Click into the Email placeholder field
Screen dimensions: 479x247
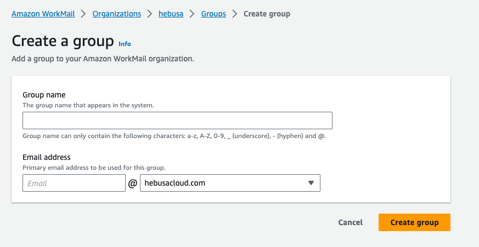coord(74,183)
